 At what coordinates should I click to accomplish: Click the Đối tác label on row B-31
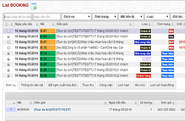pos(147,59)
